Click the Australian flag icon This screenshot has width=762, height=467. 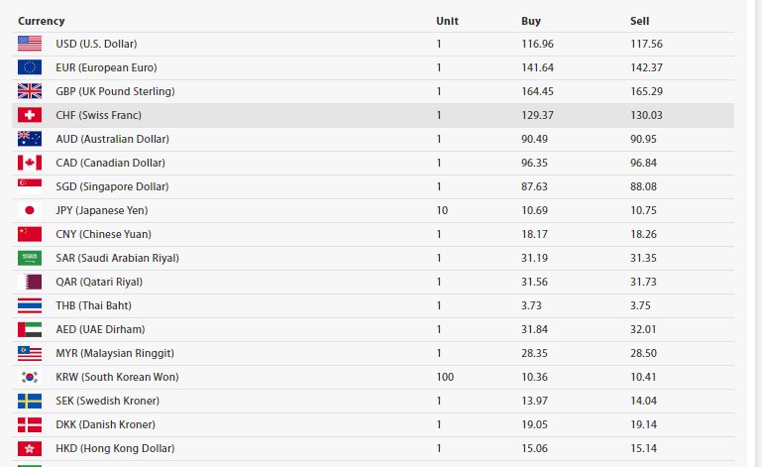click(x=30, y=139)
